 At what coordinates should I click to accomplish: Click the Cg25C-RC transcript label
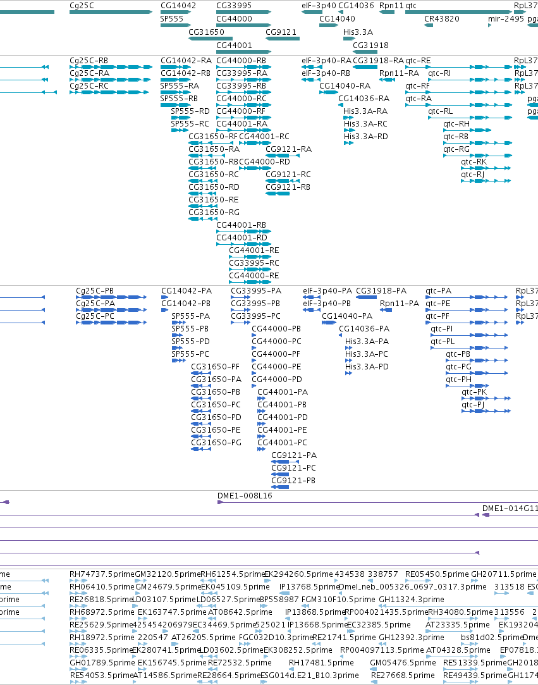tap(89, 85)
